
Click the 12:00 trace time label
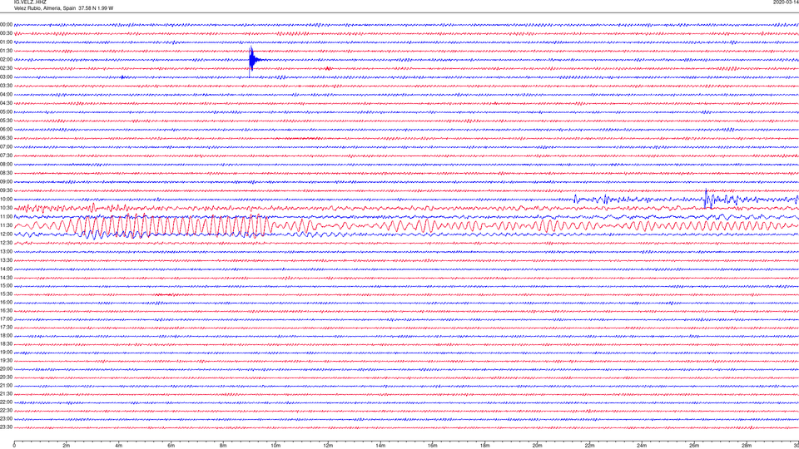pos(6,234)
